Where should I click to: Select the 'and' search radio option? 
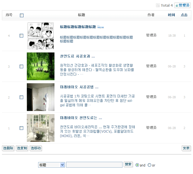click(137, 165)
